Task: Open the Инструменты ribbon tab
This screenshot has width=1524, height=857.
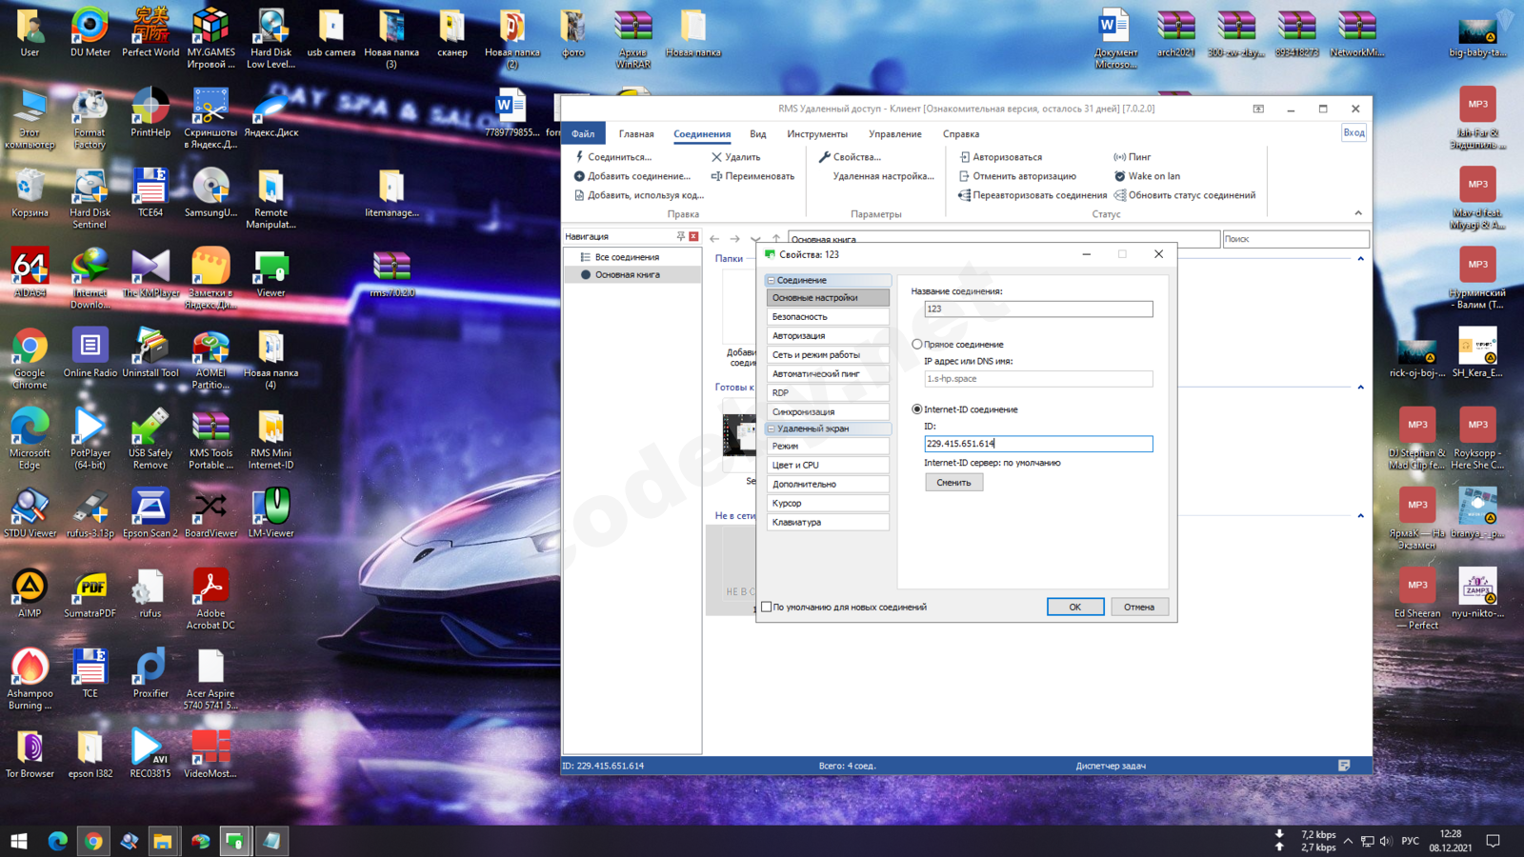Action: click(816, 134)
